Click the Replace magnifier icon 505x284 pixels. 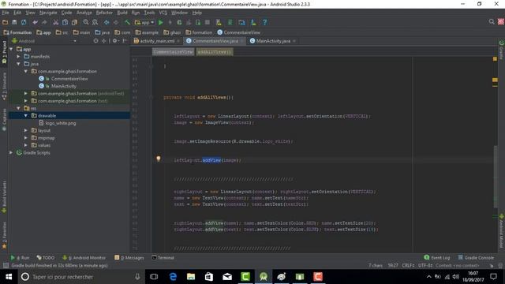pos(95,22)
